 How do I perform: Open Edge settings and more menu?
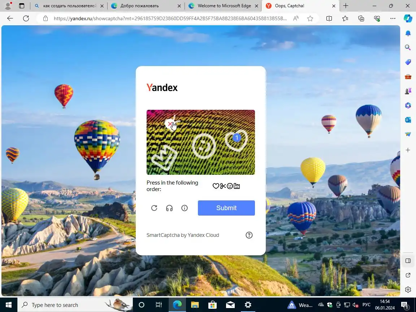coord(393,18)
